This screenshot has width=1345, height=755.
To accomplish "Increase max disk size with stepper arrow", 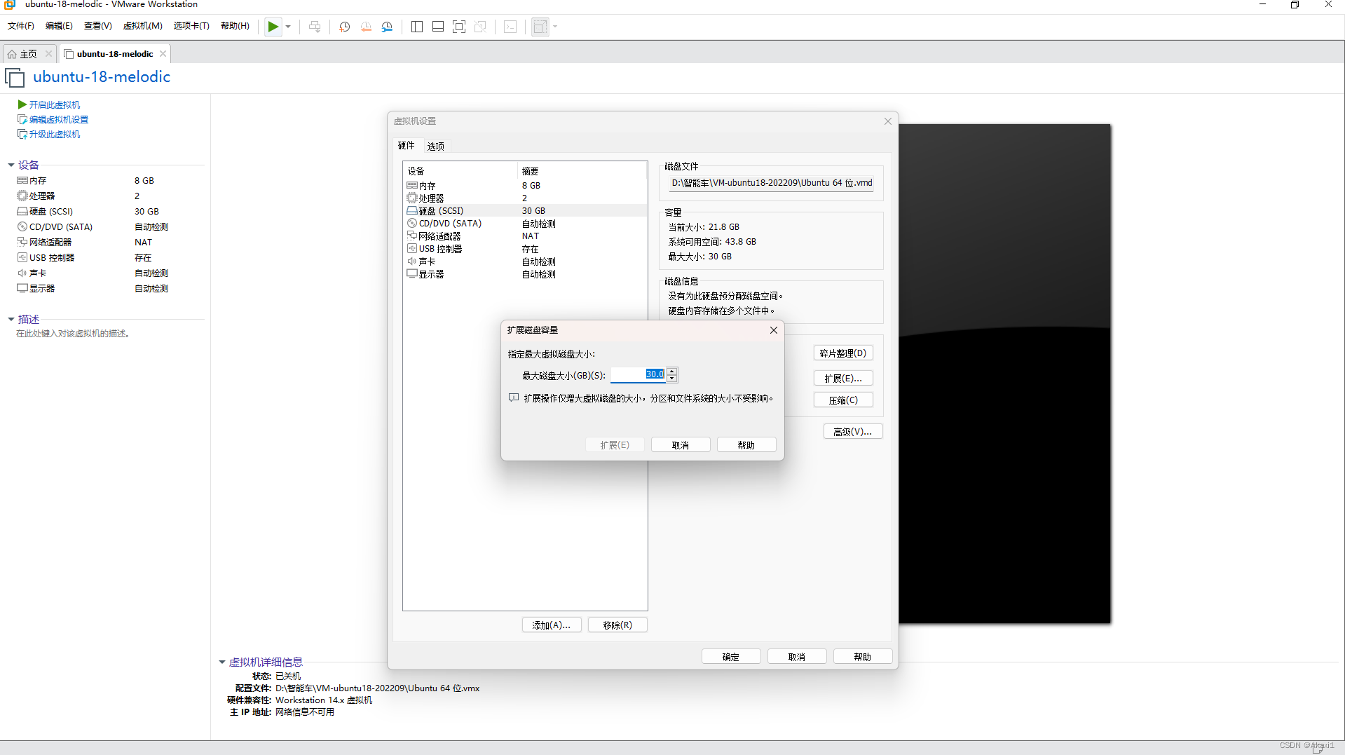I will coord(672,371).
